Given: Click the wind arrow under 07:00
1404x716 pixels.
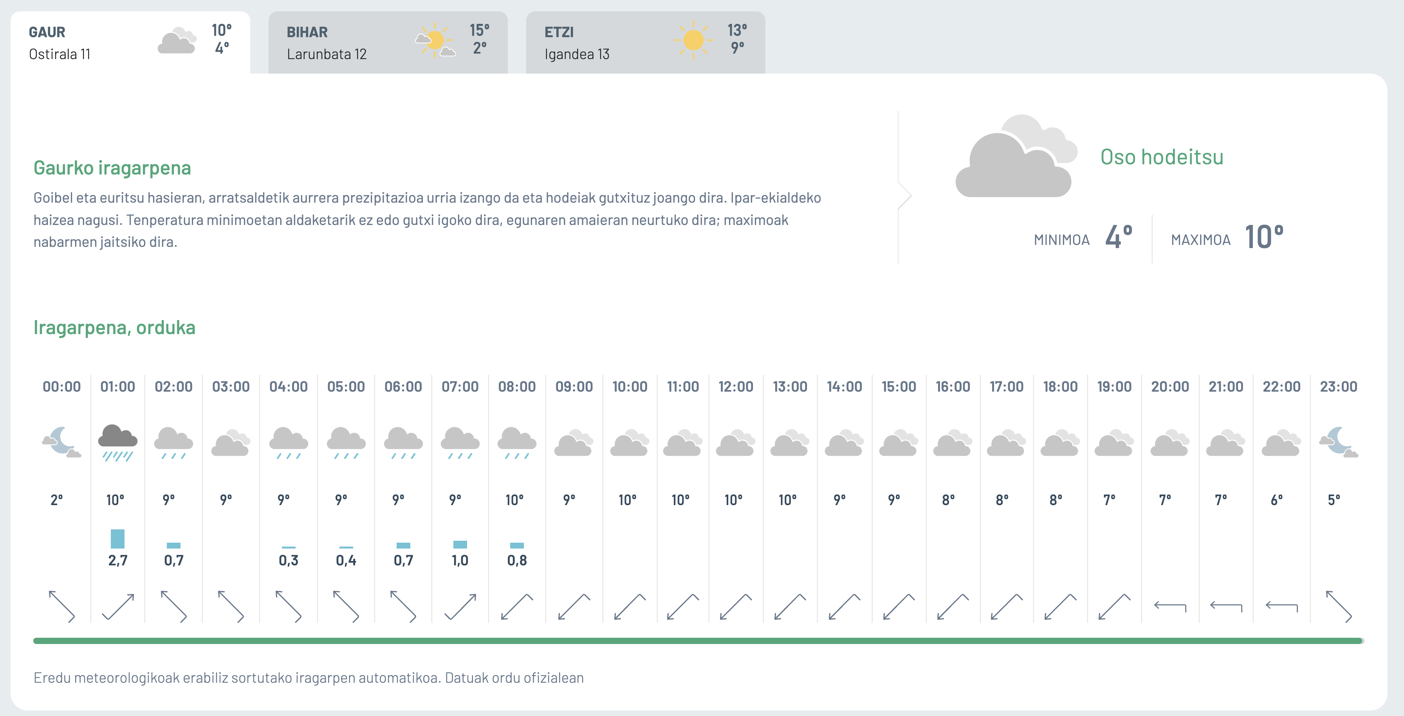Looking at the screenshot, I should coord(460,606).
